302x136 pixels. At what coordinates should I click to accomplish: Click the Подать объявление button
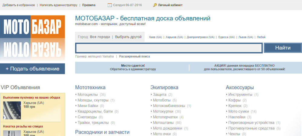[x=32, y=69]
